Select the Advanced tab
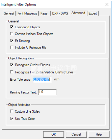 pyautogui.click(x=78, y=13)
